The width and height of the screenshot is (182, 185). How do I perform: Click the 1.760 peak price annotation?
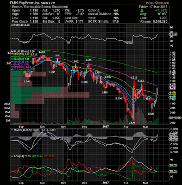42,52
